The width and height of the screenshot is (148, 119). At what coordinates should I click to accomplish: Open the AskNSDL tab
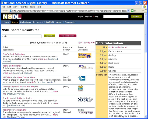click(x=50, y=22)
